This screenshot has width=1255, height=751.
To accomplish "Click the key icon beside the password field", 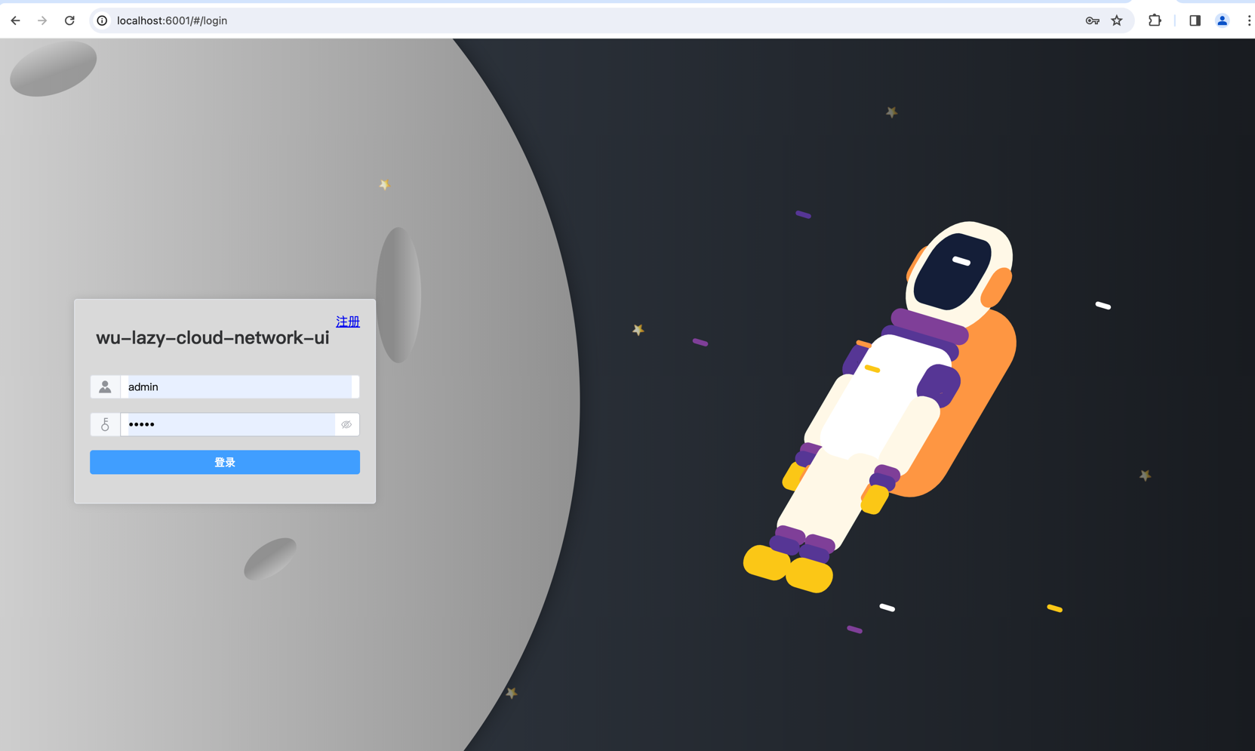I will point(104,424).
